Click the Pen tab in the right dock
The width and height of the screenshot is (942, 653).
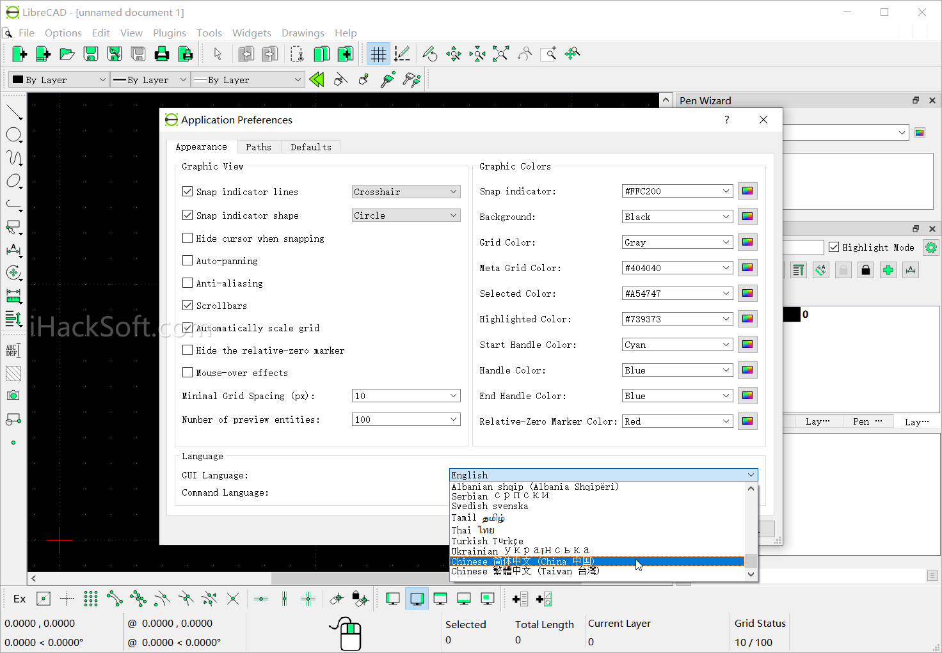(868, 421)
